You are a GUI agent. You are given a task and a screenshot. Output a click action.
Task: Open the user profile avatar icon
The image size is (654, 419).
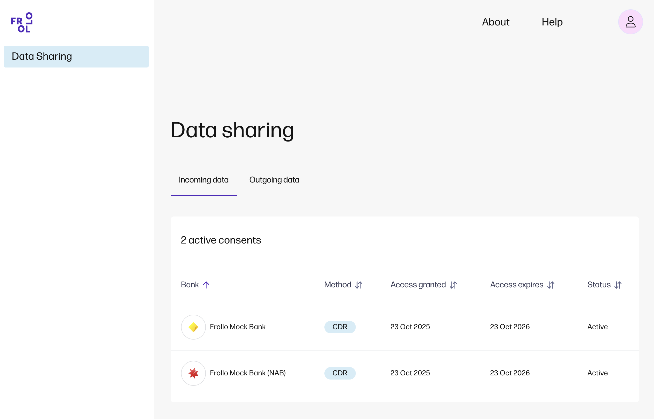[x=630, y=22]
